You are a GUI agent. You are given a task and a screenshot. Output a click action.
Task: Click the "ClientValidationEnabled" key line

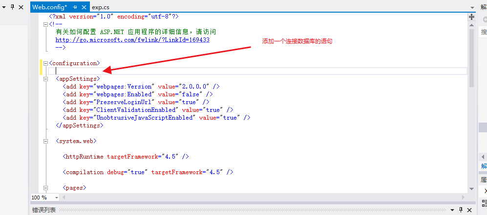click(148, 110)
